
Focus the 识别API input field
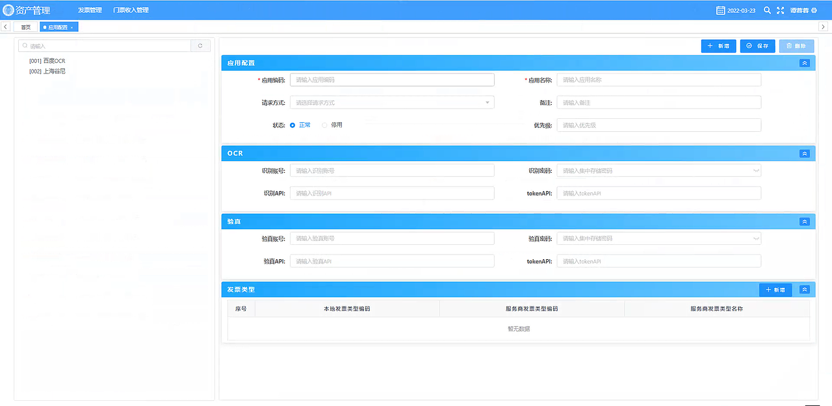click(392, 194)
